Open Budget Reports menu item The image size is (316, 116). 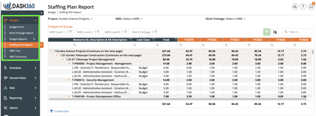click(x=18, y=39)
